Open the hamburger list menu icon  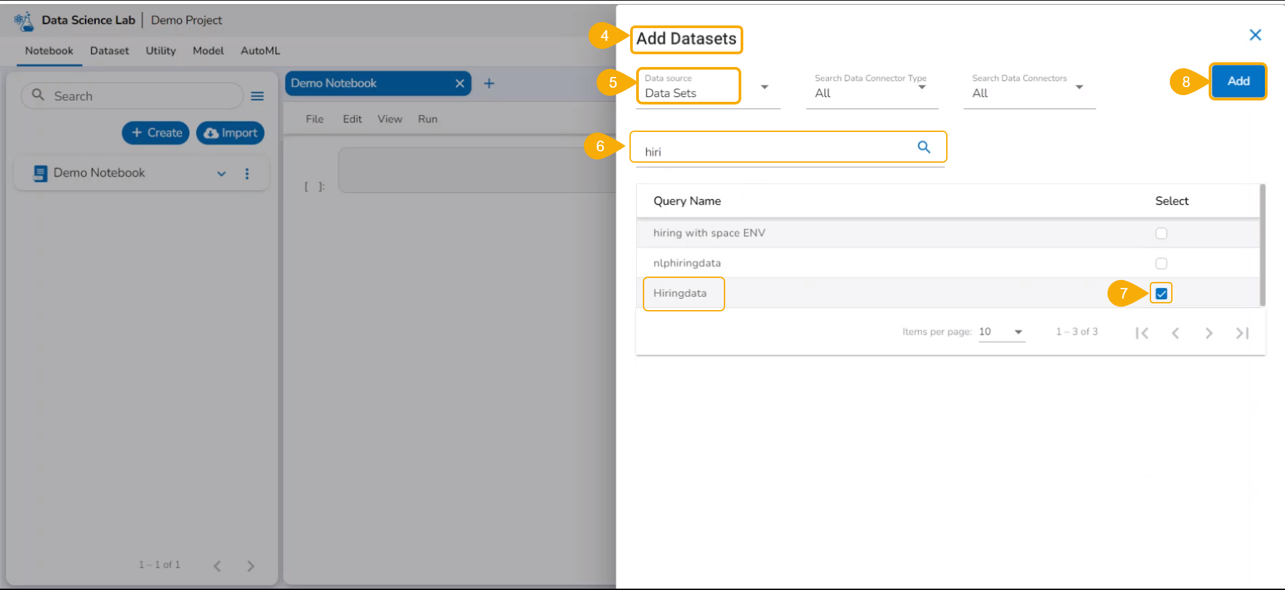[257, 96]
